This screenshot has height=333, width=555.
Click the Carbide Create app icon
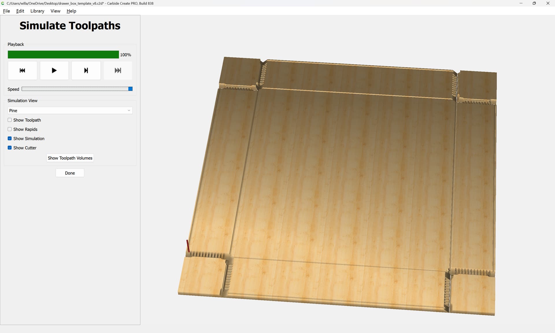pos(3,3)
